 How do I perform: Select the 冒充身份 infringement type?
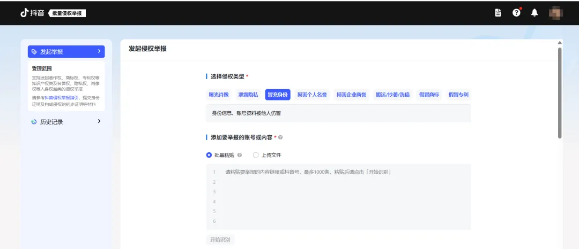(x=278, y=95)
